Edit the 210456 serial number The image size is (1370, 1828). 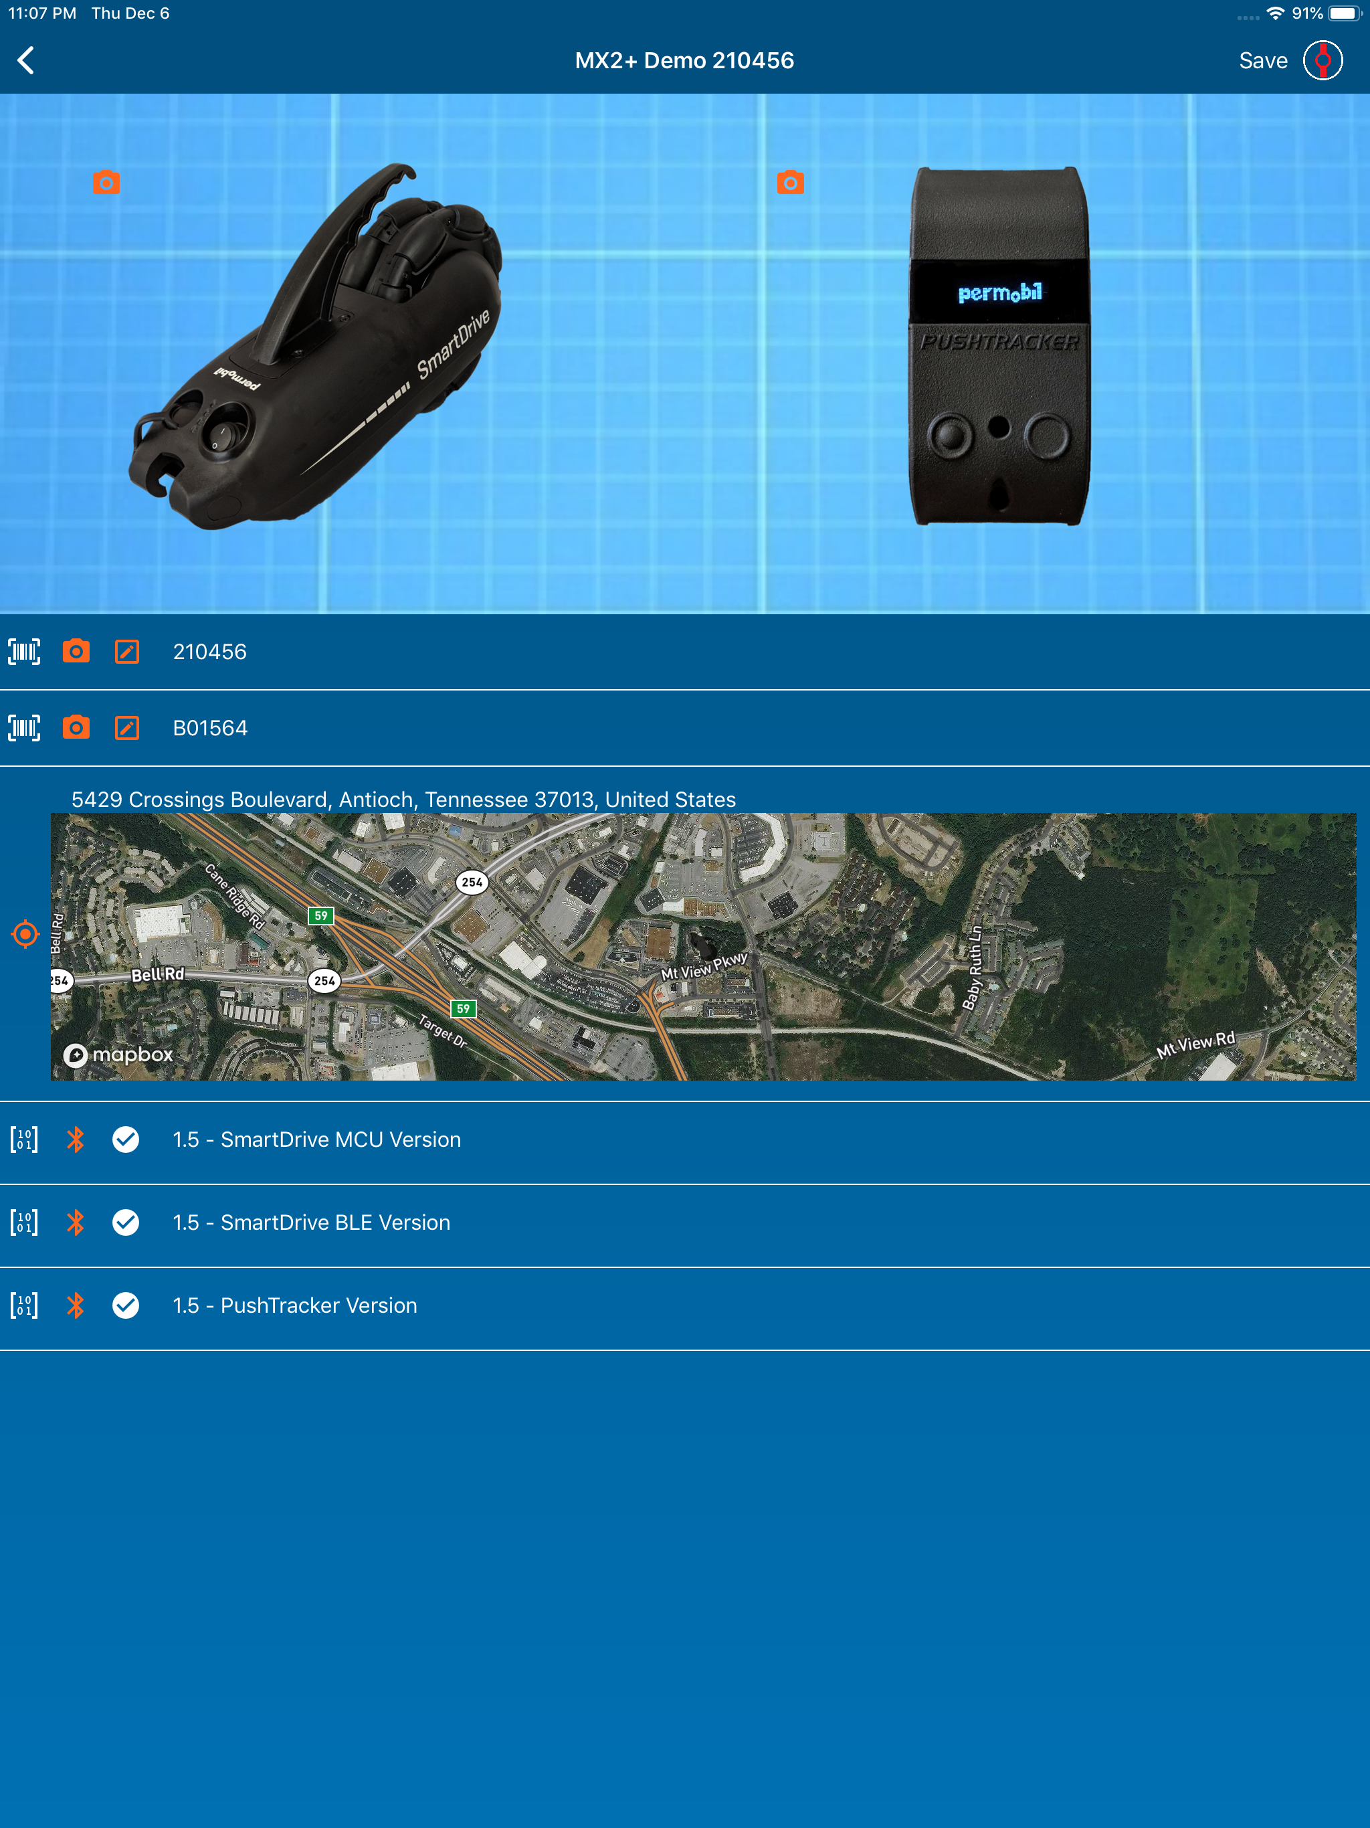coord(126,651)
